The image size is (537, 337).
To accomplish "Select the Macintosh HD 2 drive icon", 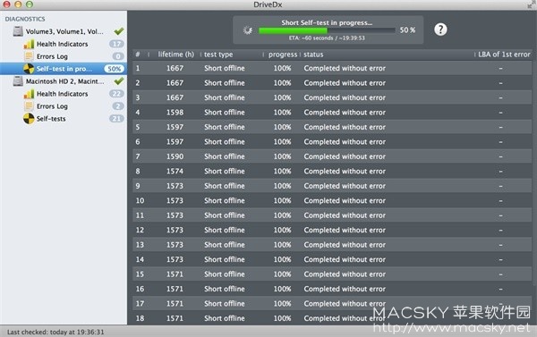I will [x=18, y=81].
